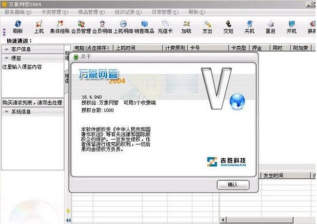Viewport: 317px width, 224px height.
Task: Click the 可用3个收费端 text
Action: tap(139, 103)
